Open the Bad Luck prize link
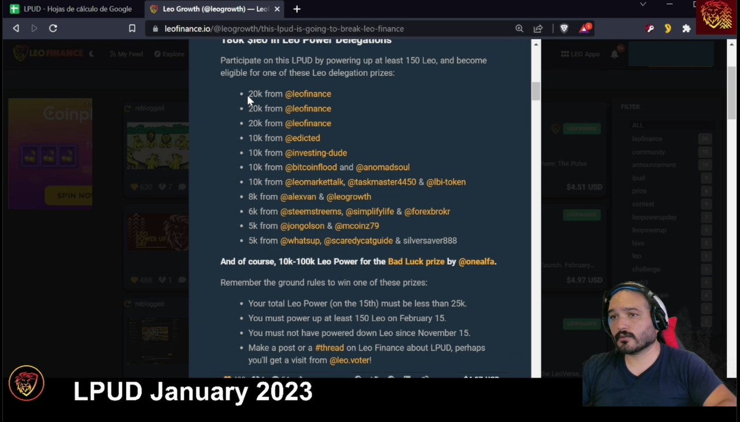This screenshot has width=740, height=422. pyautogui.click(x=416, y=261)
